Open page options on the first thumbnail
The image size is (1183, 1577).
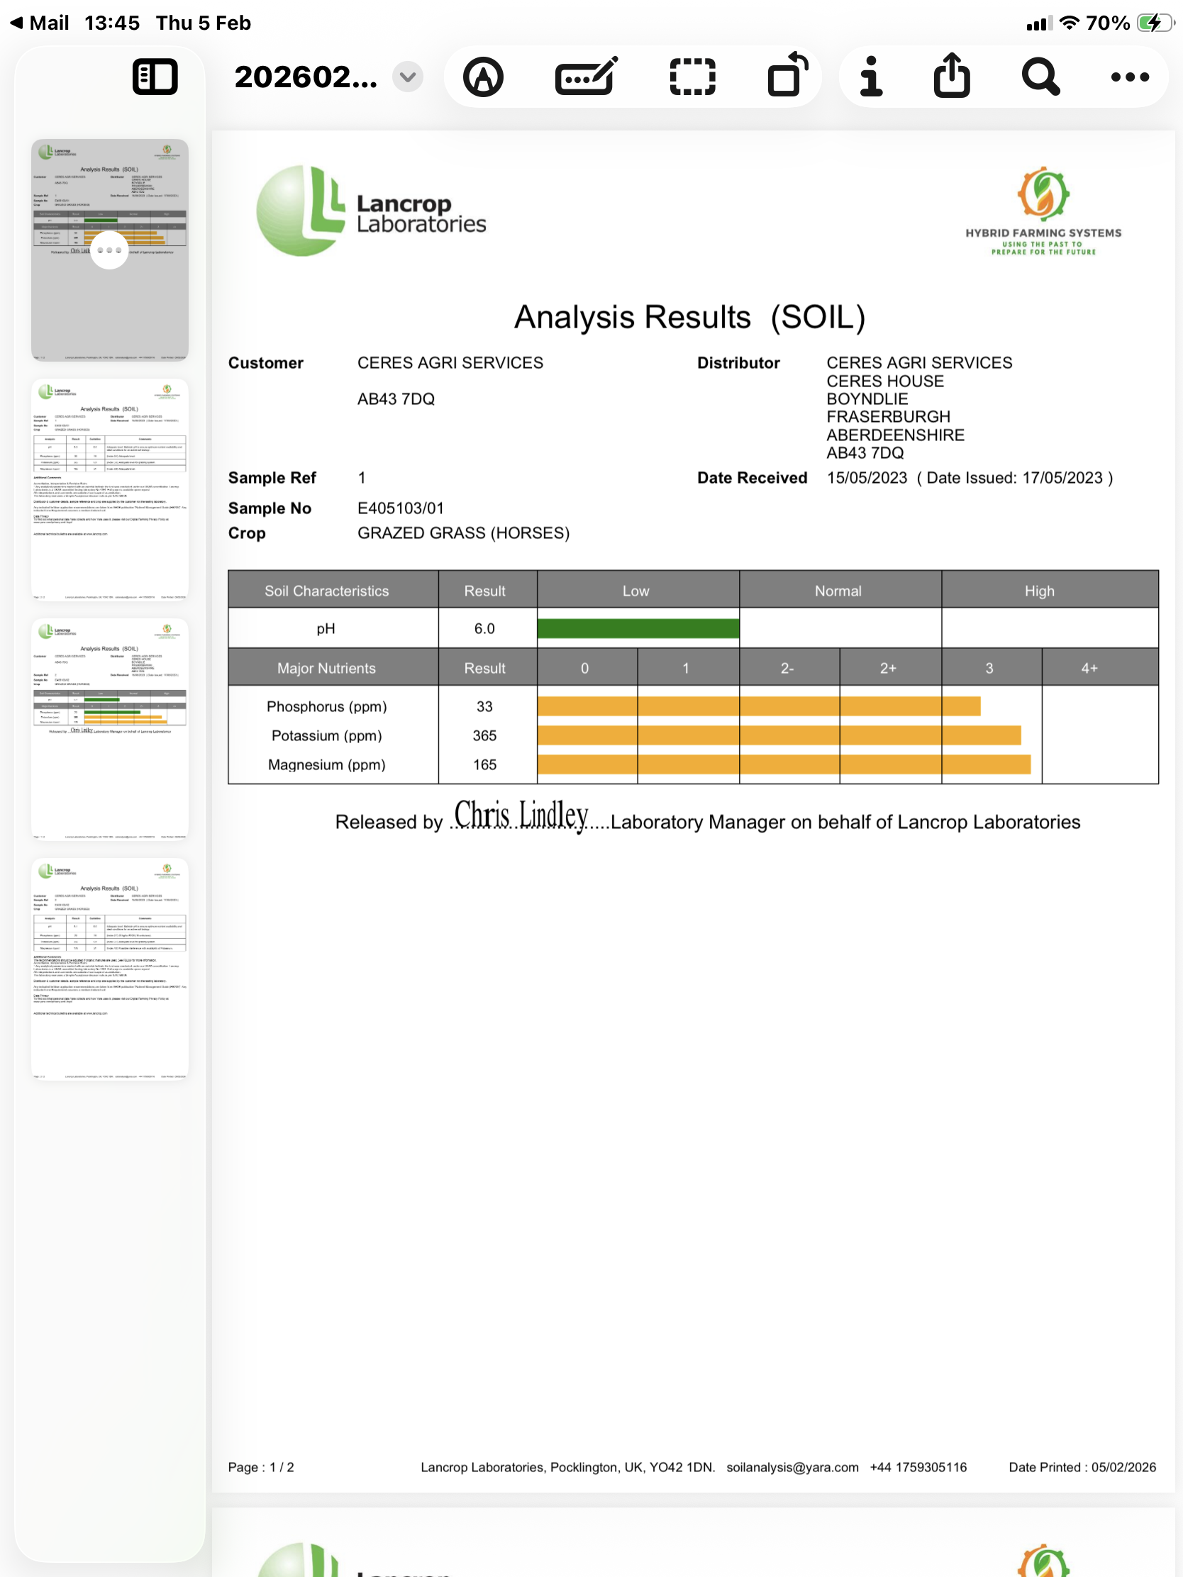click(x=109, y=250)
